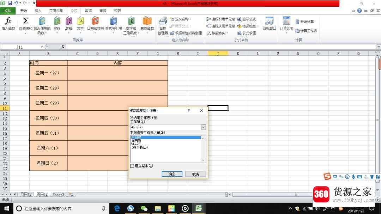381x214 pixels.
Task: Open the Name Box dropdown arrow
Action: 42,47
